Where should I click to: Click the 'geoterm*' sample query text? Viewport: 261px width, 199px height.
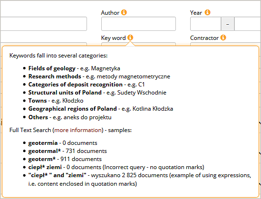(x=42, y=159)
